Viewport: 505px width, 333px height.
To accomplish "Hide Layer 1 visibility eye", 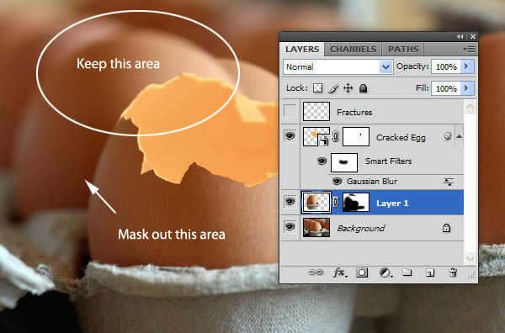I will [290, 202].
